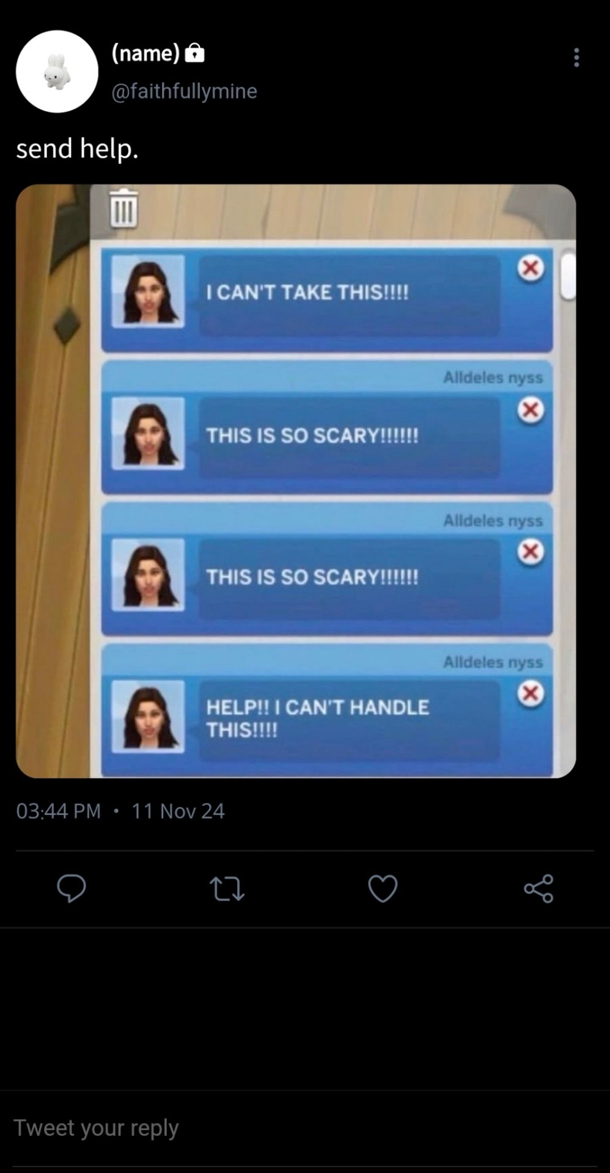Image resolution: width=610 pixels, height=1173 pixels.
Task: Focus the "Tweet your reply" field
Action: [305, 1128]
